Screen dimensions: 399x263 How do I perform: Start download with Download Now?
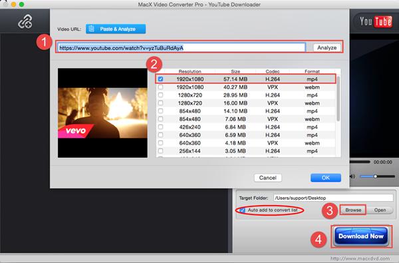click(361, 236)
